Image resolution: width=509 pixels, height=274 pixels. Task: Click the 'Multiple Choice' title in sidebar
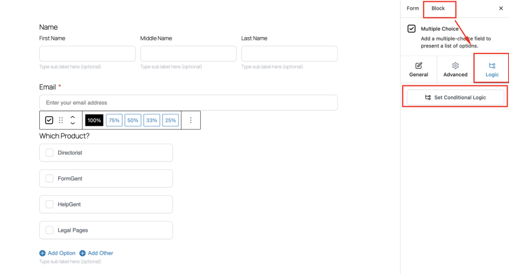[439, 29]
